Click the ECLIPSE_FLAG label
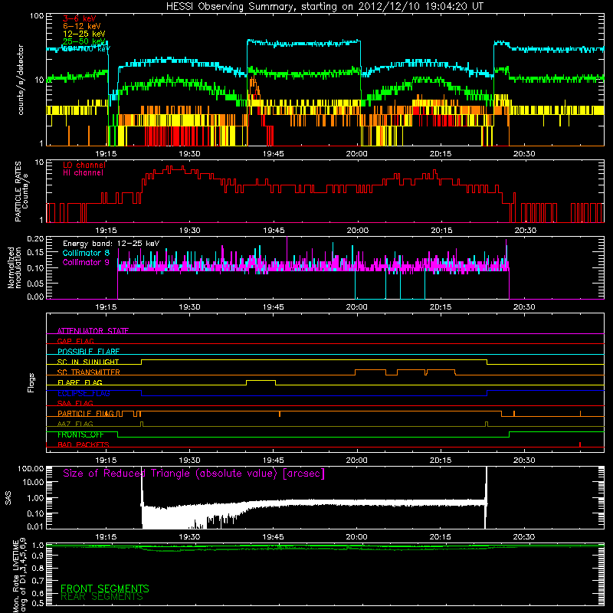613x613 pixels. coord(84,393)
